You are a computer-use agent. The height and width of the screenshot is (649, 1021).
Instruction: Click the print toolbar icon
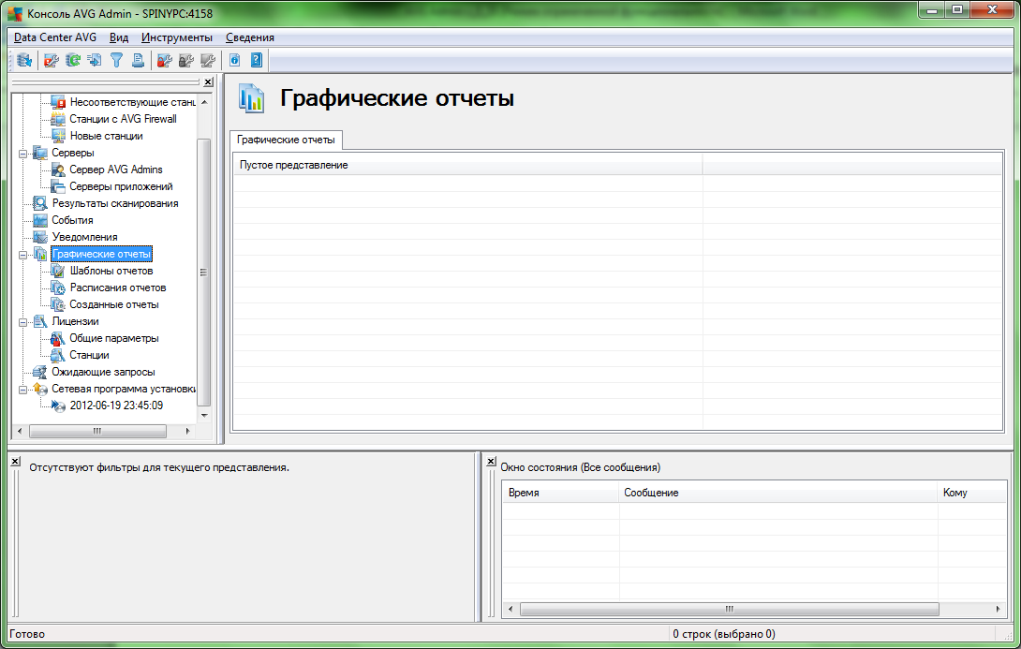pos(138,61)
